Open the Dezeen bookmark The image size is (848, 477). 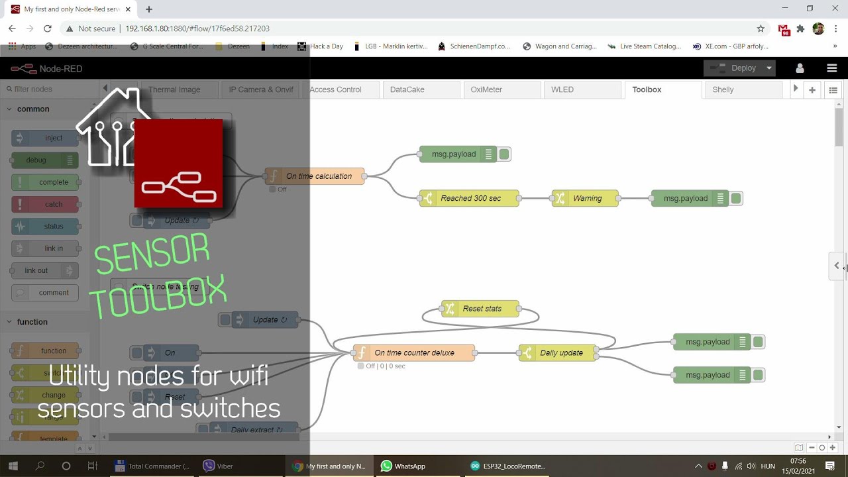pyautogui.click(x=233, y=46)
